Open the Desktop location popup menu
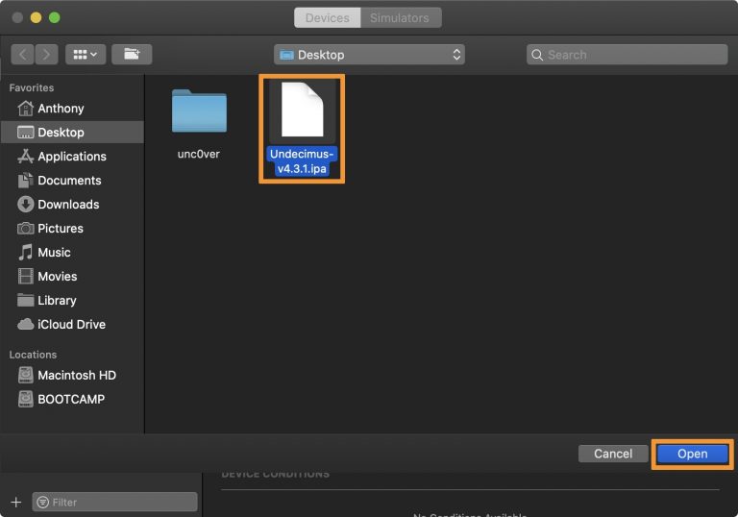The width and height of the screenshot is (738, 517). click(369, 55)
